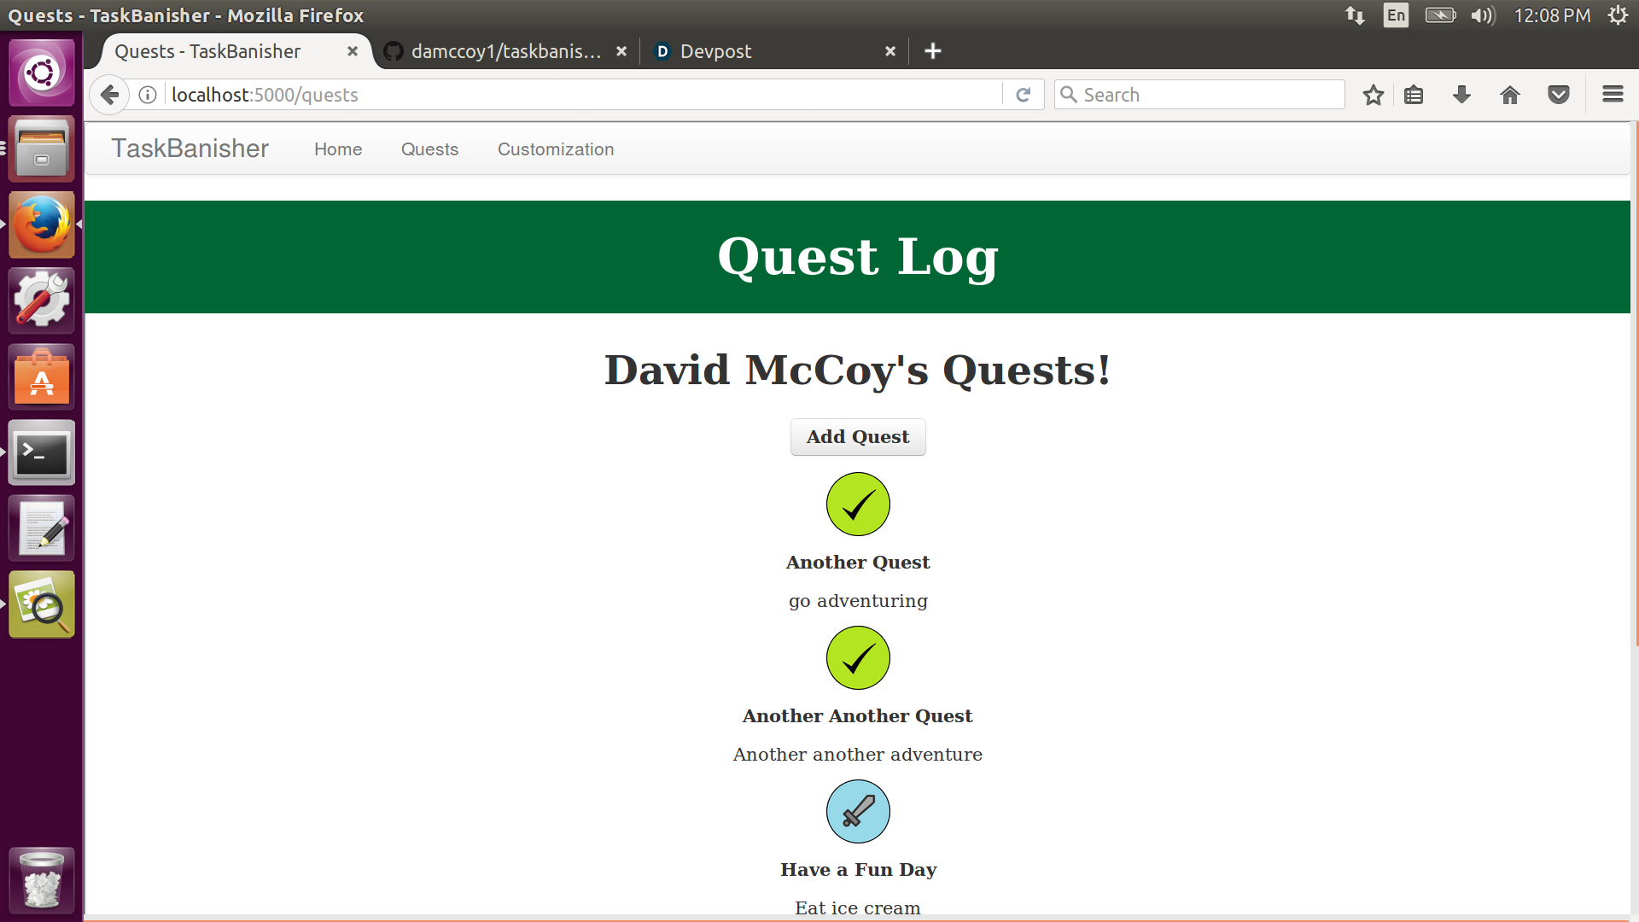
Task: Switch to the Devpost tab
Action: click(x=715, y=51)
